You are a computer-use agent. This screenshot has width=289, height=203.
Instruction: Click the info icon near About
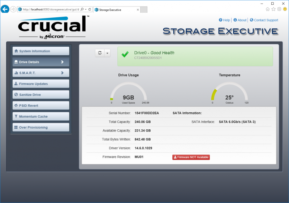[235, 20]
